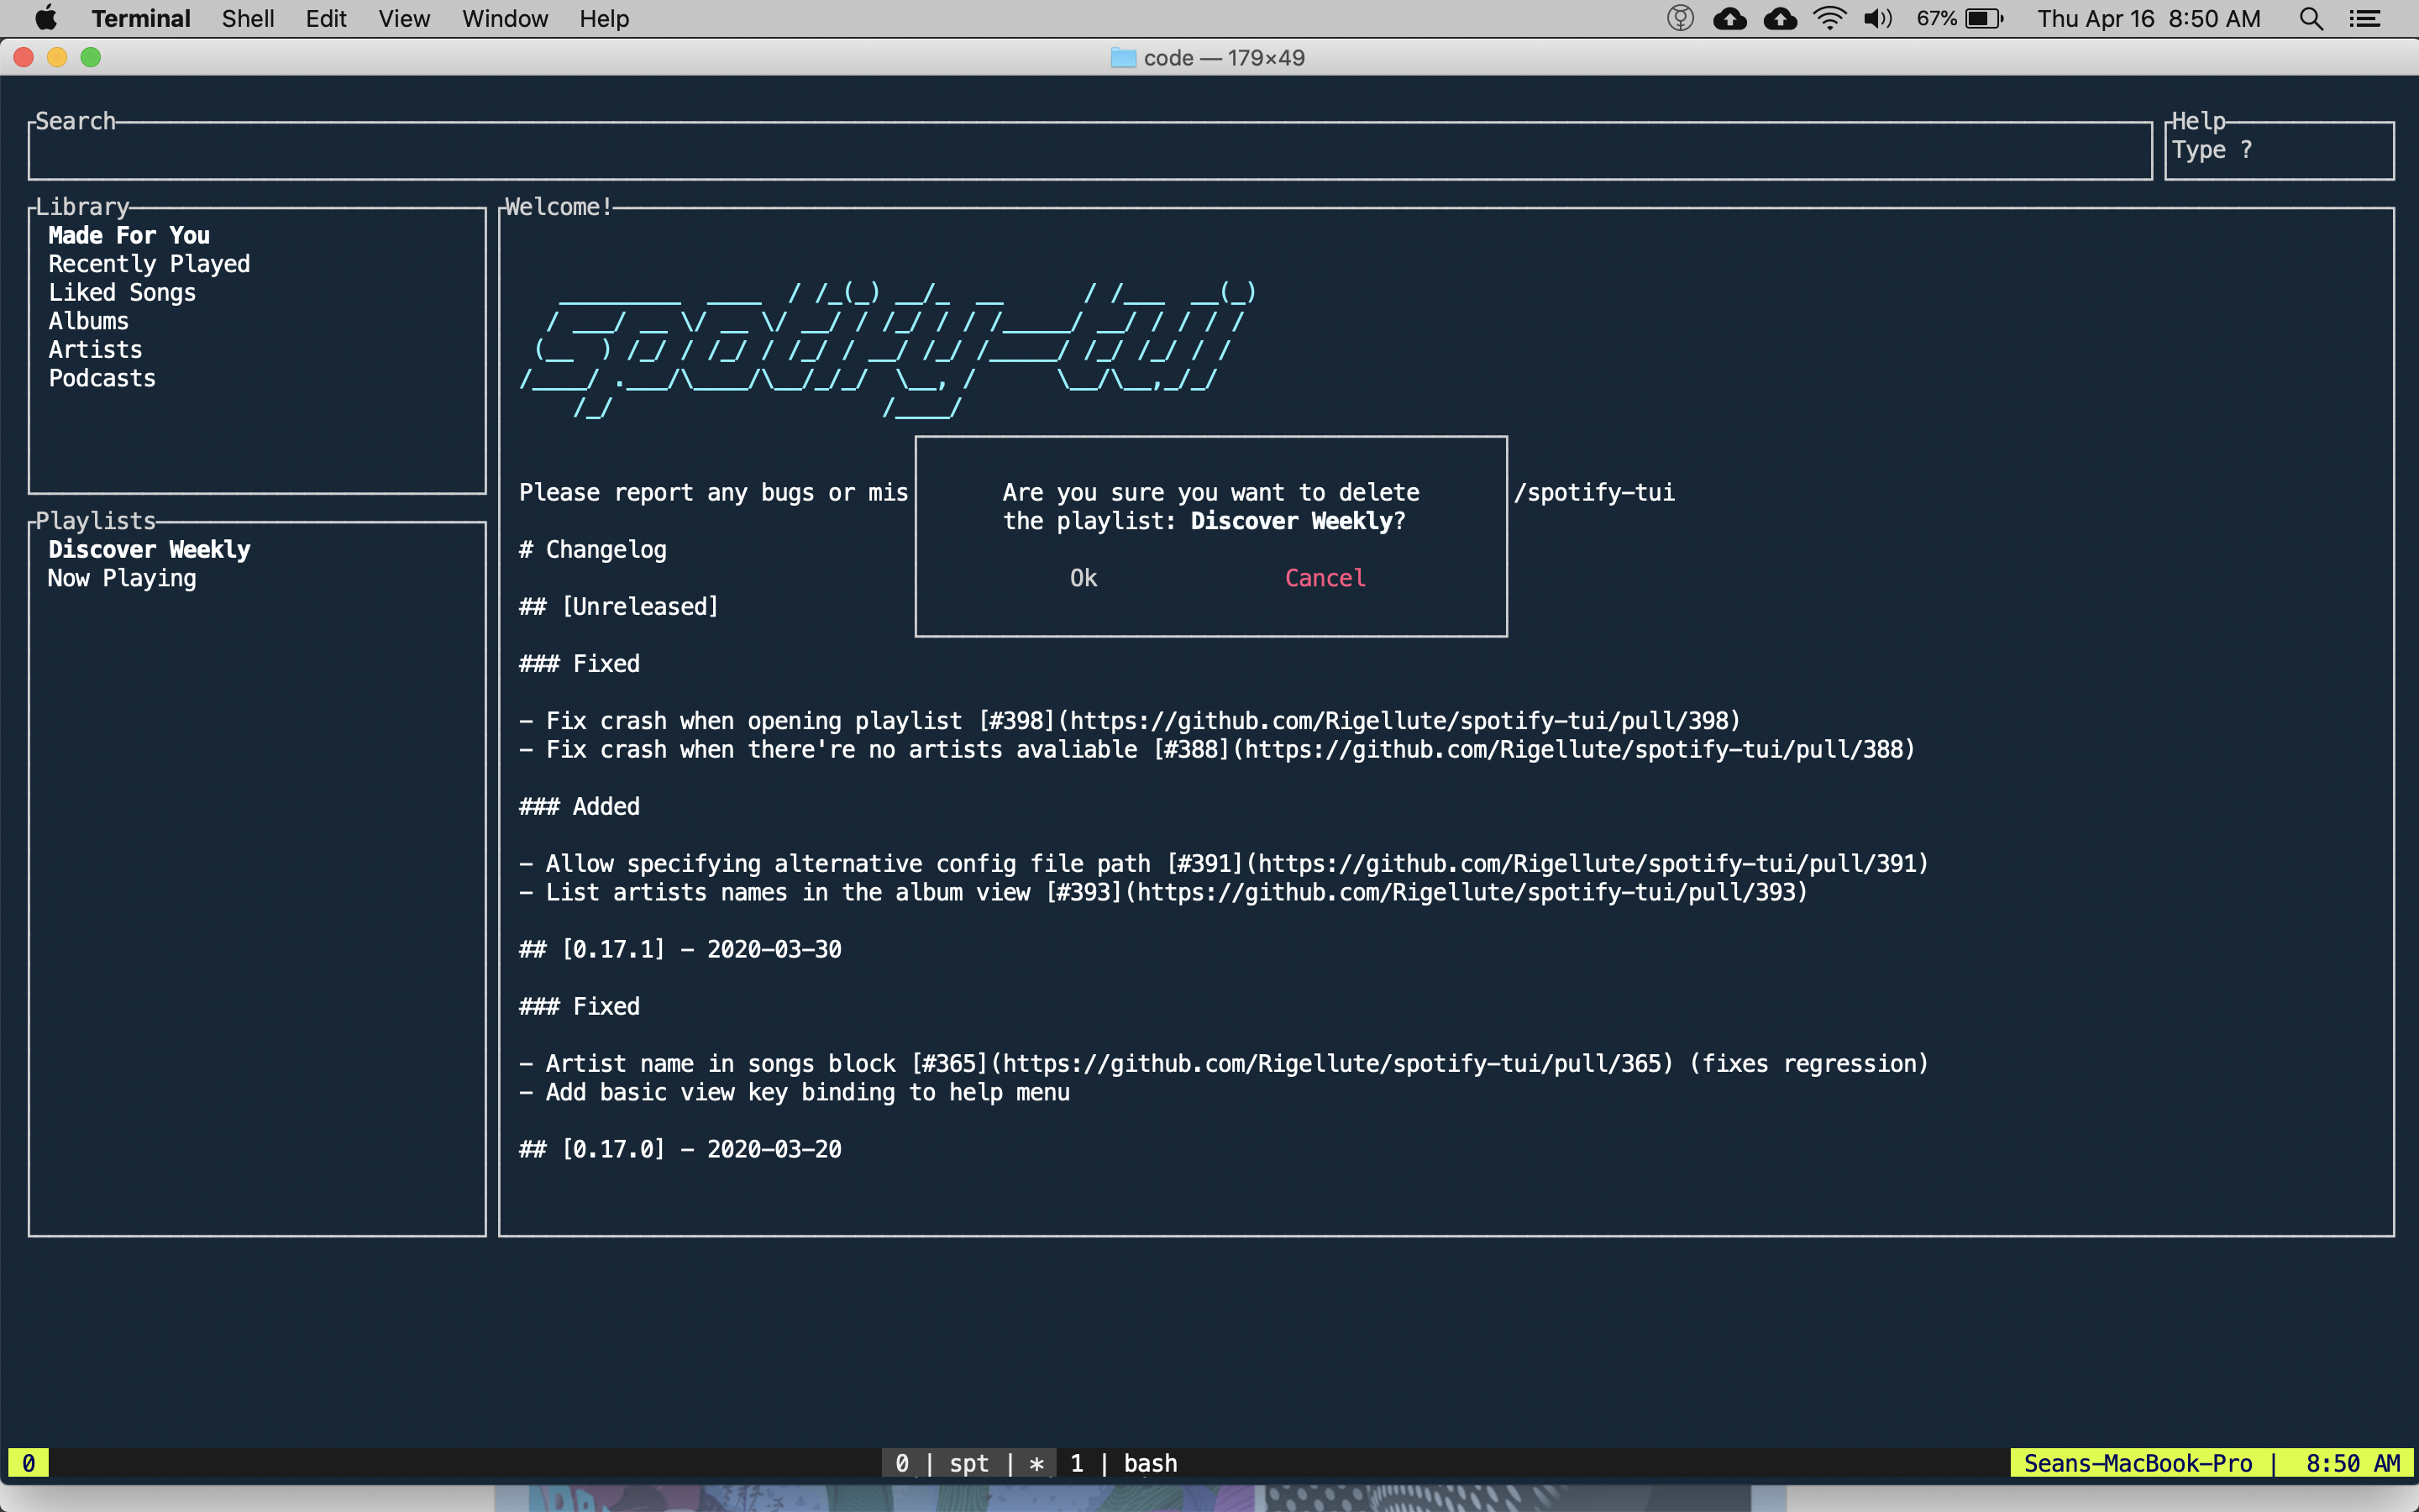Click pull request 398 GitHub link
Viewport: 2419px width, 1512px height.
(x=1399, y=721)
